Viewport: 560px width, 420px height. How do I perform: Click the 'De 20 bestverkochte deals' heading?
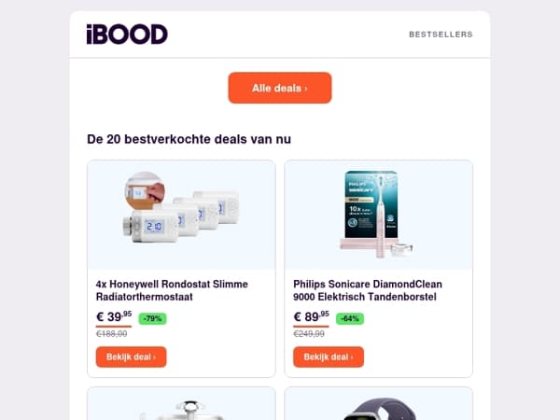189,139
